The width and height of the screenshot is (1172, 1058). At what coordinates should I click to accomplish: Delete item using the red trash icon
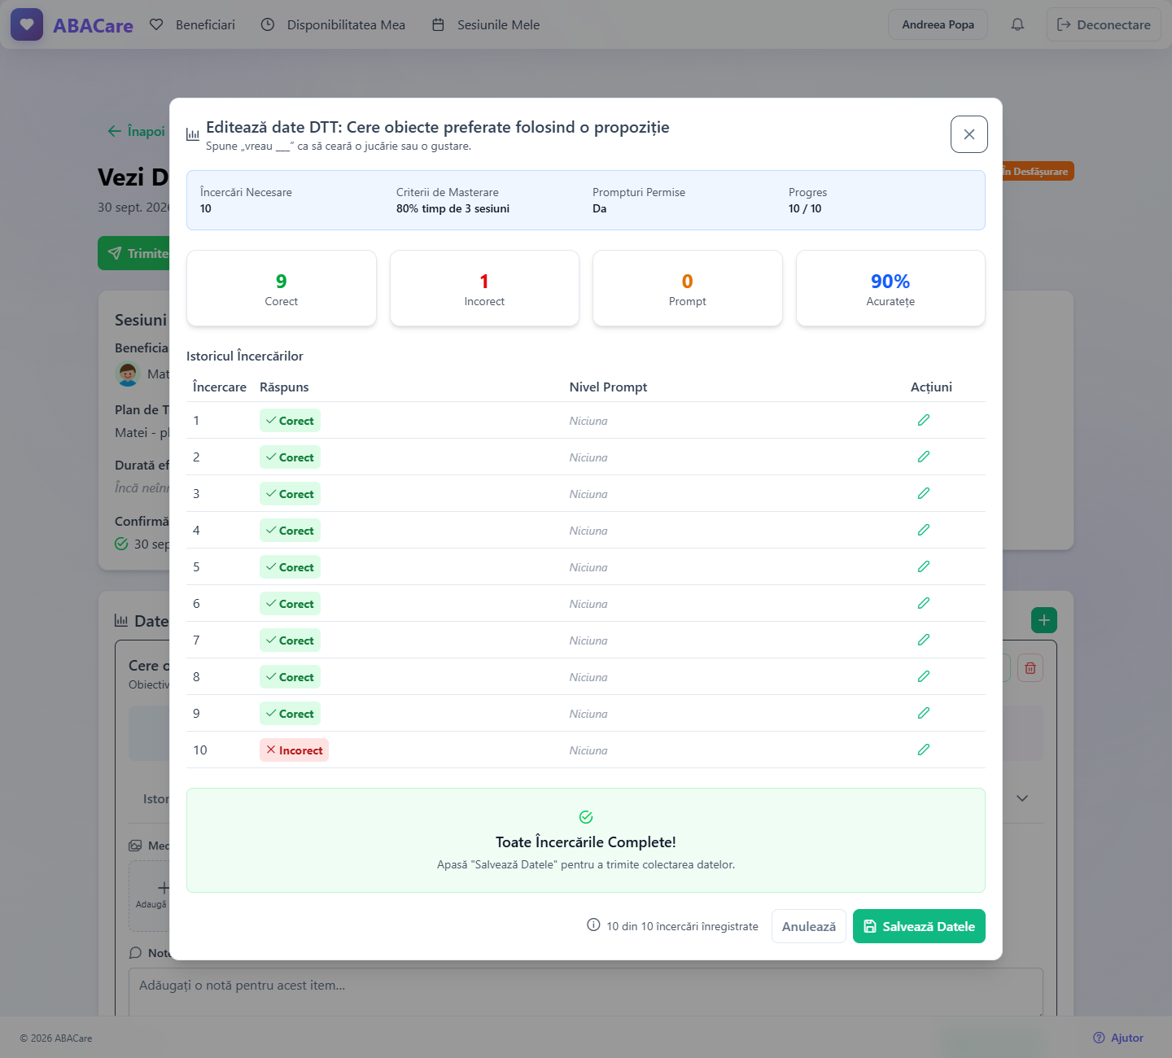point(1030,668)
